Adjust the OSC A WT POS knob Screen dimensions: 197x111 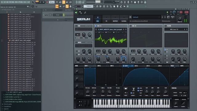pyautogui.click(x=98, y=59)
